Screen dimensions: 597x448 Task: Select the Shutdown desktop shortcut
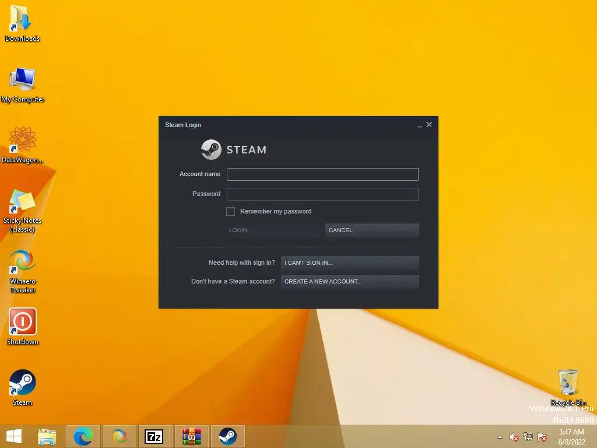click(x=23, y=327)
